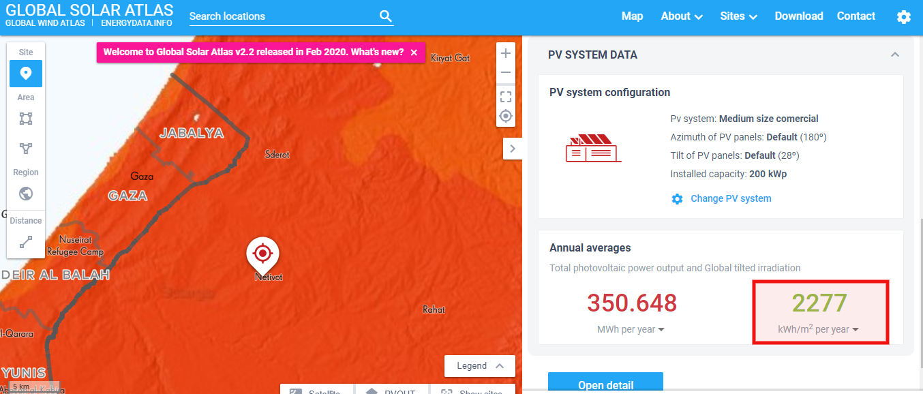This screenshot has height=394, width=923.
Task: Click the red PV system building icon
Action: click(593, 148)
